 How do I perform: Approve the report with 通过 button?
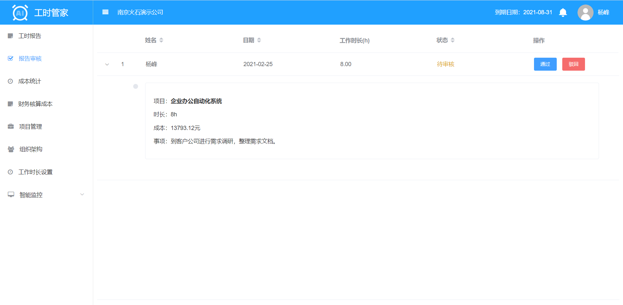(x=545, y=64)
